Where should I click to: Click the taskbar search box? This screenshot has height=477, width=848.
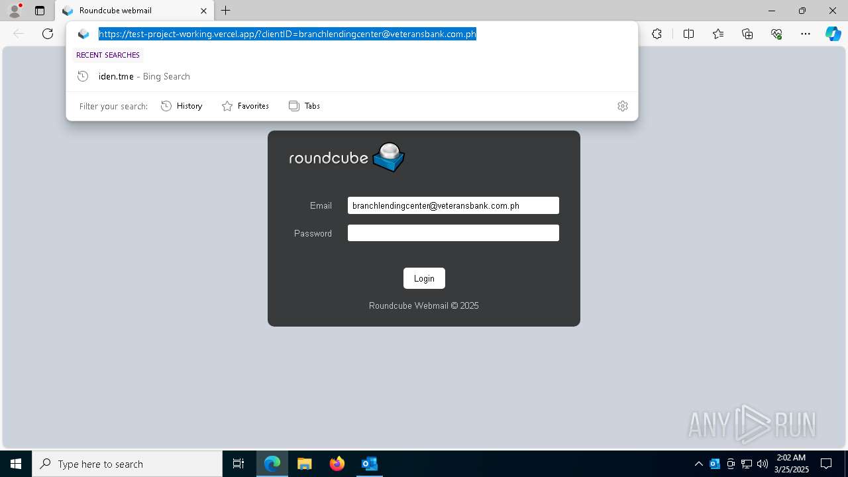point(127,464)
